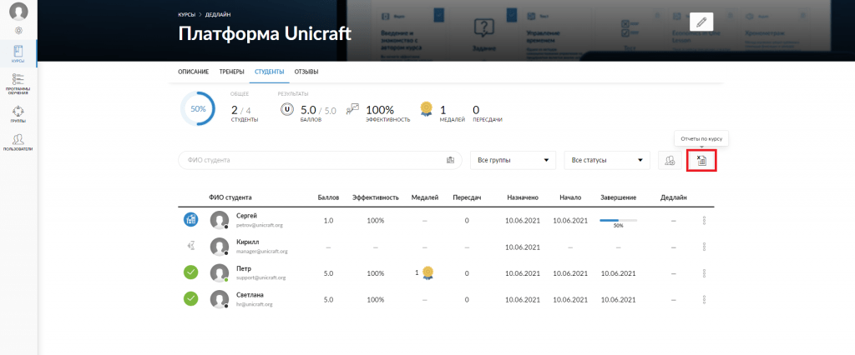This screenshot has width=855, height=355.
Task: Open student name Светлана
Action: coord(250,294)
